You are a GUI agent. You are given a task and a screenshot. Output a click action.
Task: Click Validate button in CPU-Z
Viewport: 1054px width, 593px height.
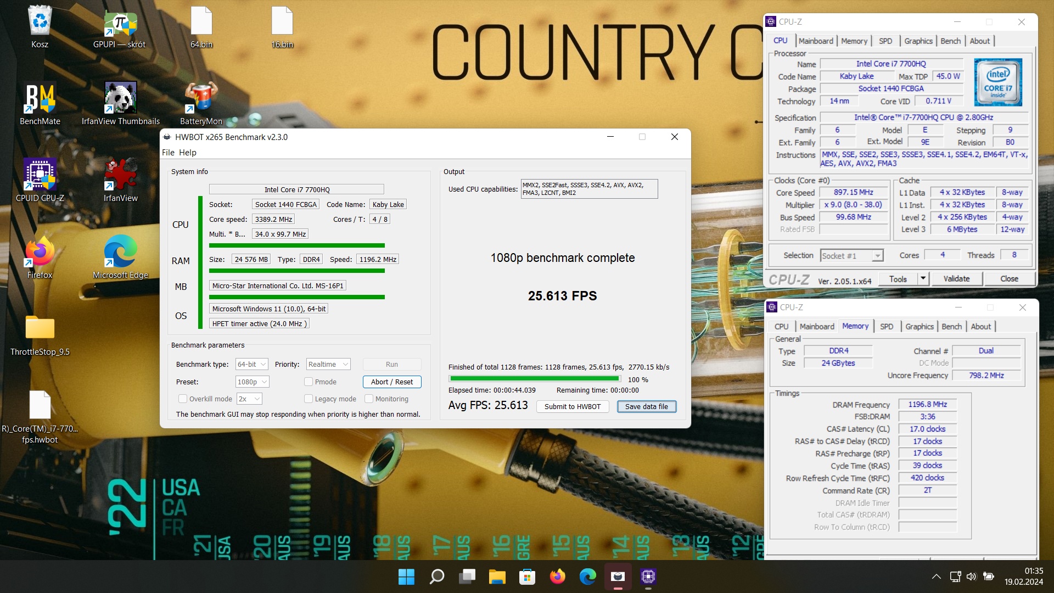tap(956, 278)
